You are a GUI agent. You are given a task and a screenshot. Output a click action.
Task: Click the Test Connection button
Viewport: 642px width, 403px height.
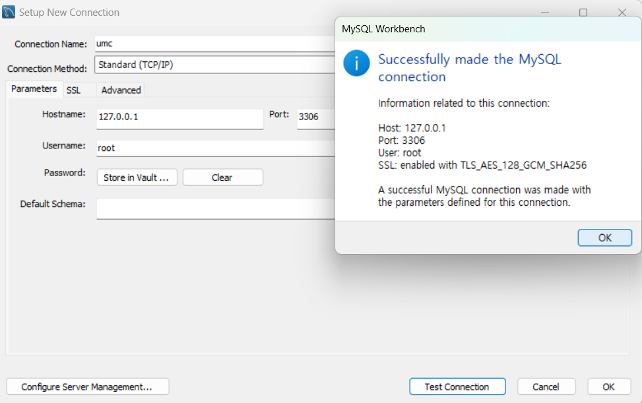(457, 387)
